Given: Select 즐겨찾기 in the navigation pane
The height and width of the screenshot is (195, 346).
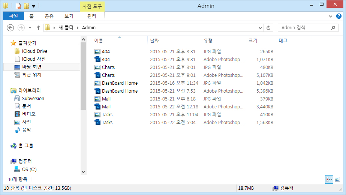Looking at the screenshot, I should point(27,43).
